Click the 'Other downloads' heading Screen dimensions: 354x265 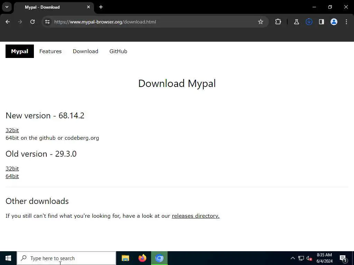tap(37, 201)
